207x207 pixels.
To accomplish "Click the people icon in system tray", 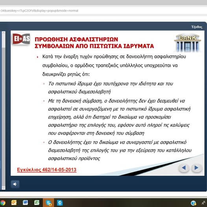I will tap(204, 203).
